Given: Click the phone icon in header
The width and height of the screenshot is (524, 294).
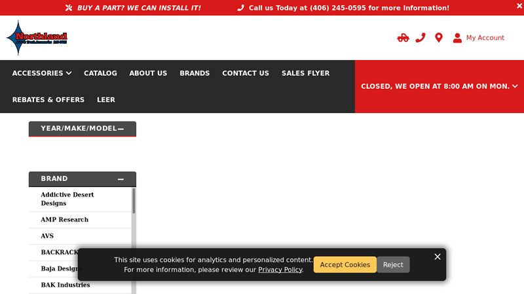Looking at the screenshot, I should point(421,38).
